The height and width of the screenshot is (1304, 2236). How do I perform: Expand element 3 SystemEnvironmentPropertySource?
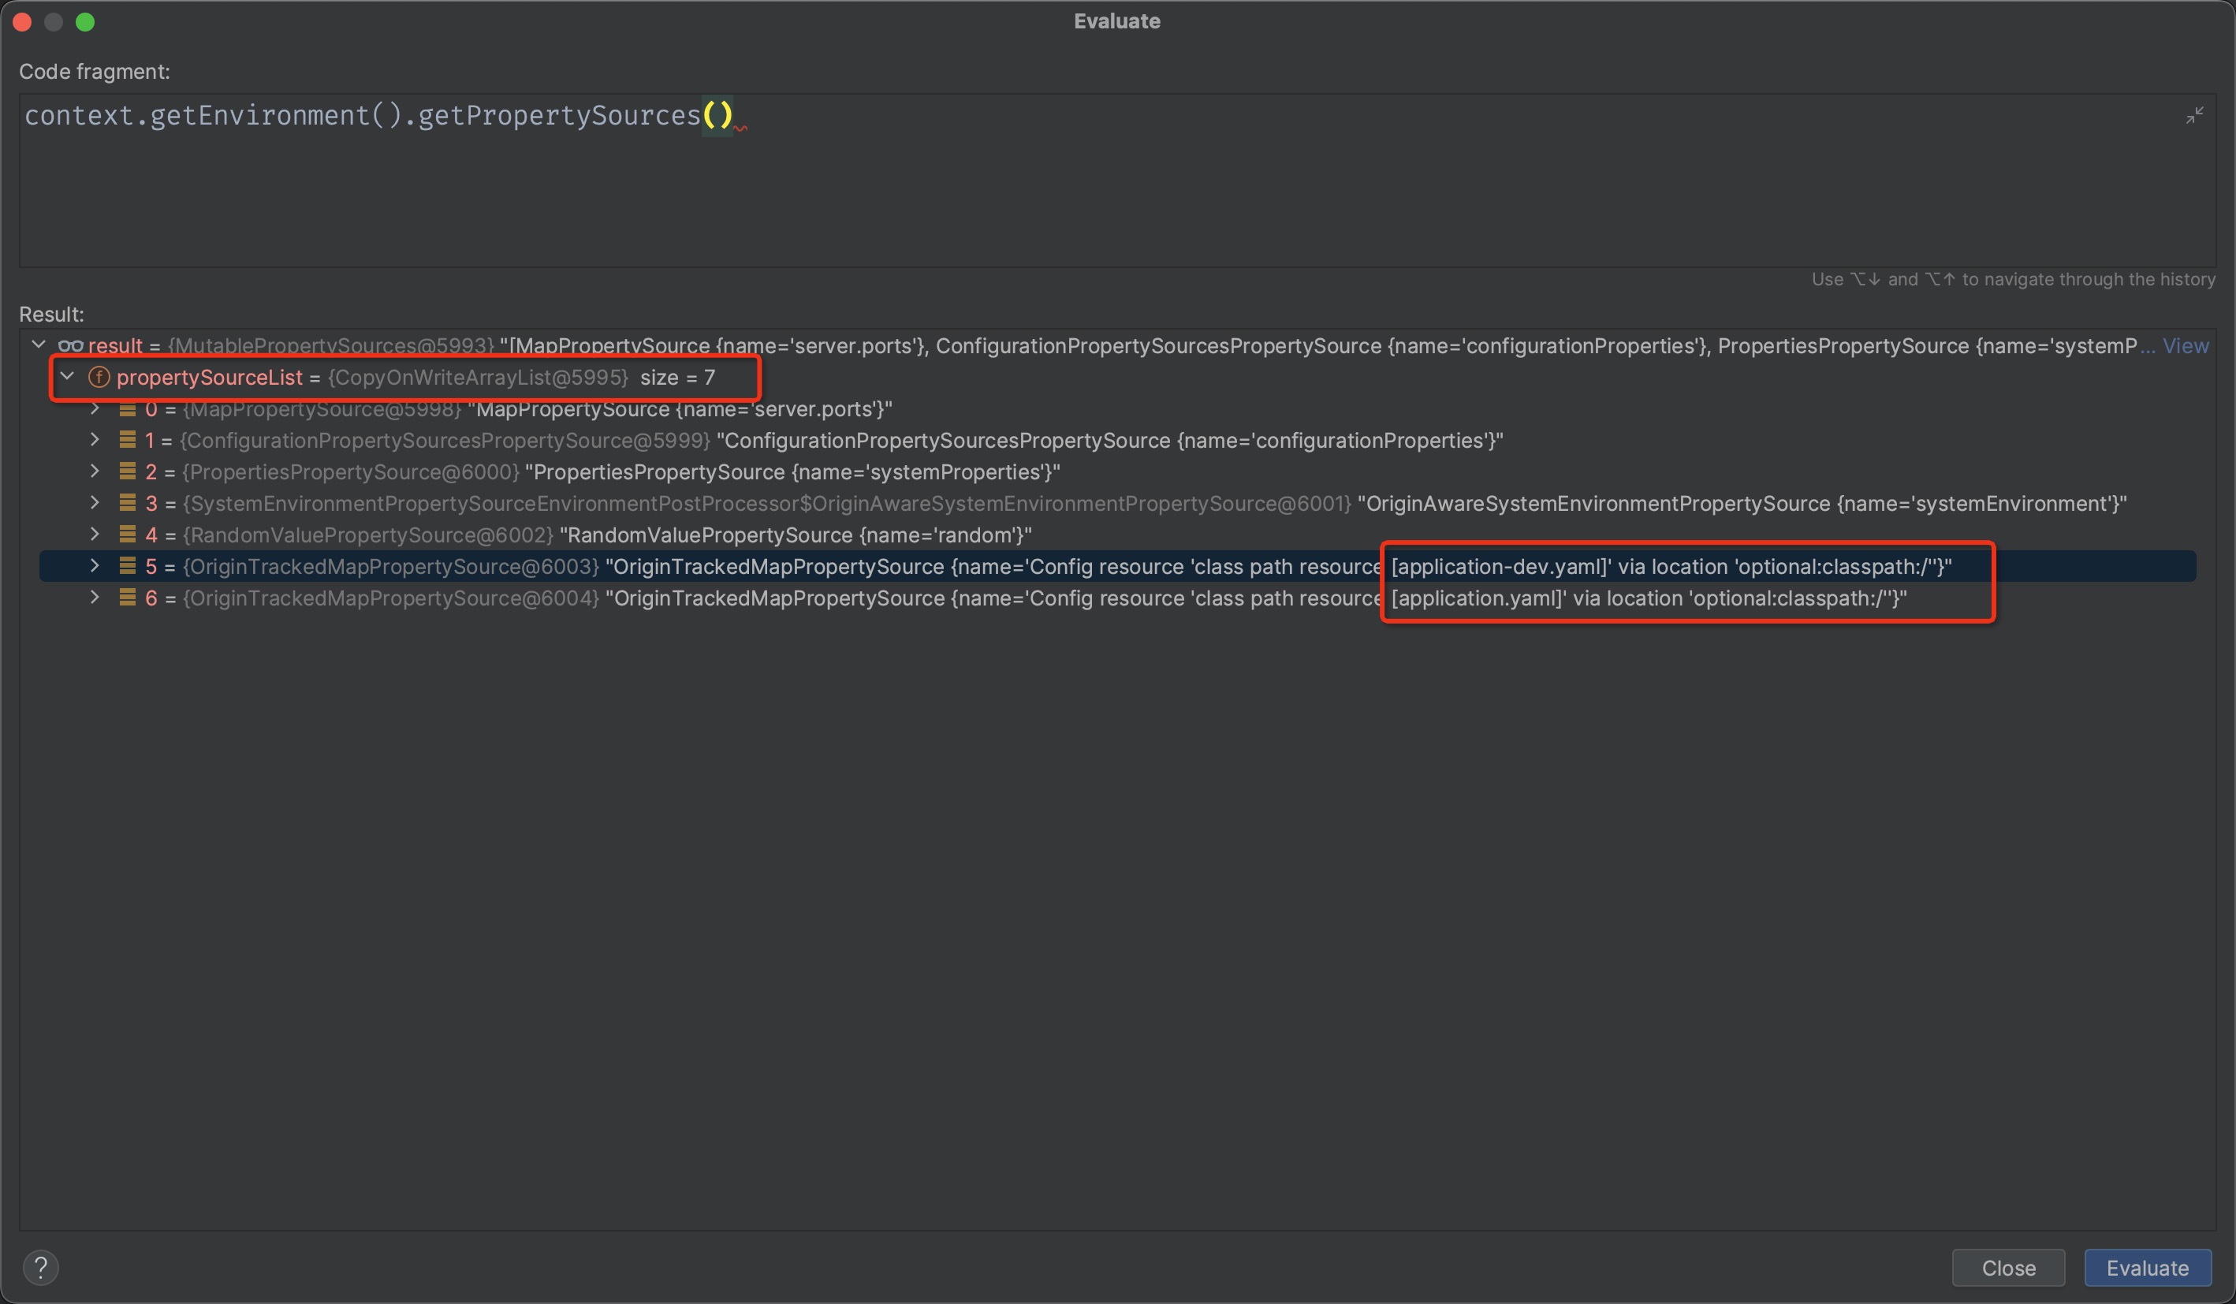96,503
